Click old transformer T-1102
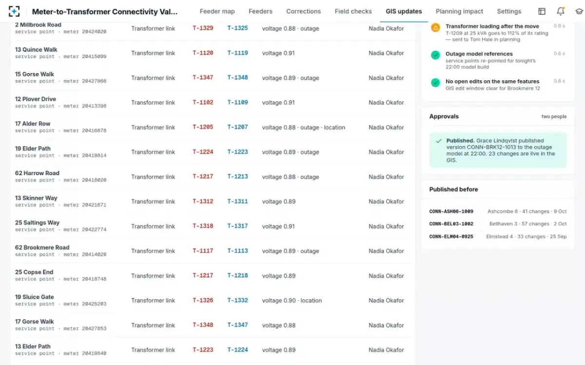The height and width of the screenshot is (365, 585). [x=203, y=102]
